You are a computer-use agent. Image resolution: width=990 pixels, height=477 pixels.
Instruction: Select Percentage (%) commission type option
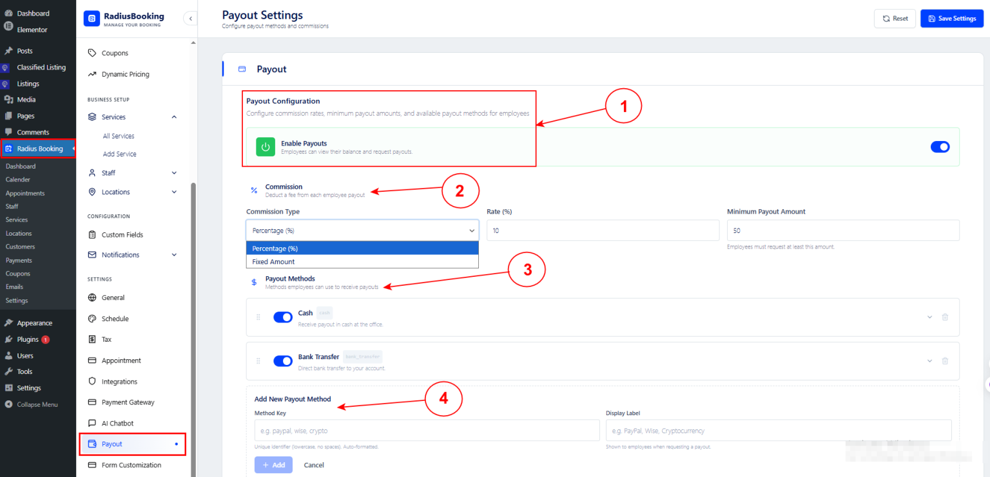click(x=362, y=248)
